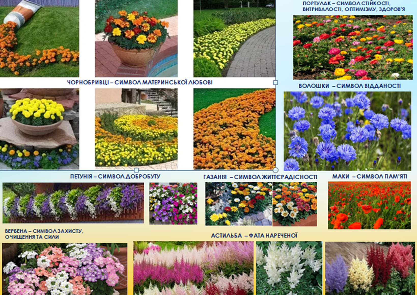Click the 'ЧОРНОБРИВЦІ – СИМВОЛ МАТЕРИНСЬКОЇ ЛЮБОВІ' caption
The image size is (417, 295).
pos(140,82)
